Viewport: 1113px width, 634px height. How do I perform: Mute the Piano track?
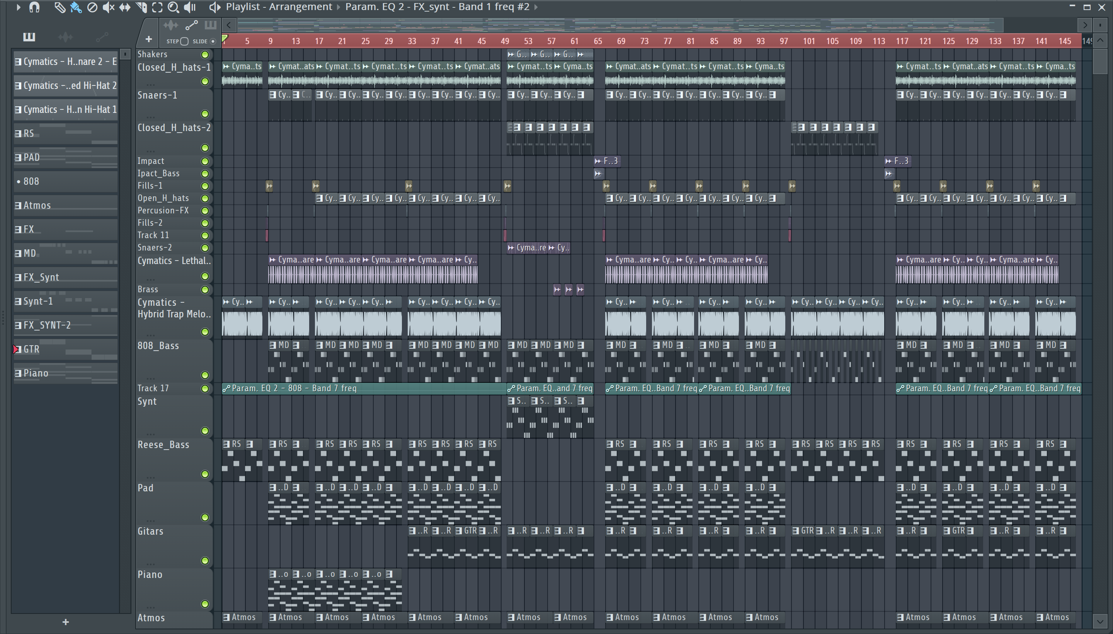click(204, 604)
